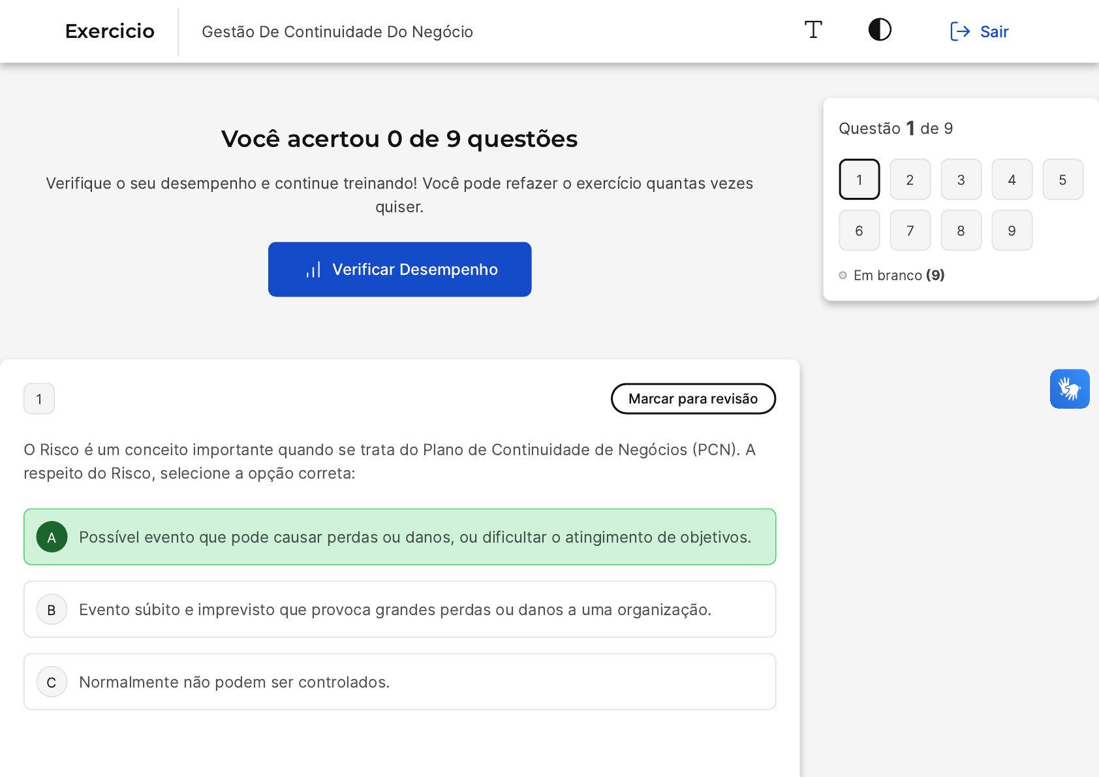Pick answer 'Normalmente não podem ser controlados'

click(x=234, y=682)
